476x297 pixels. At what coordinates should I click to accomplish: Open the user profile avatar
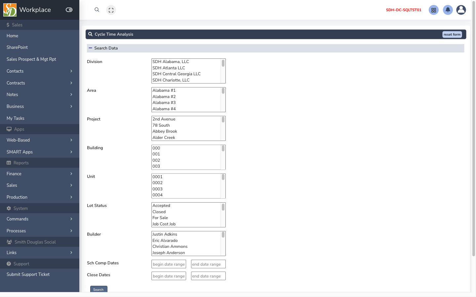coord(461,10)
